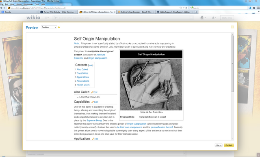Click the pencil Edit icon beside Applications
This screenshot has width=260, height=157.
point(95,139)
